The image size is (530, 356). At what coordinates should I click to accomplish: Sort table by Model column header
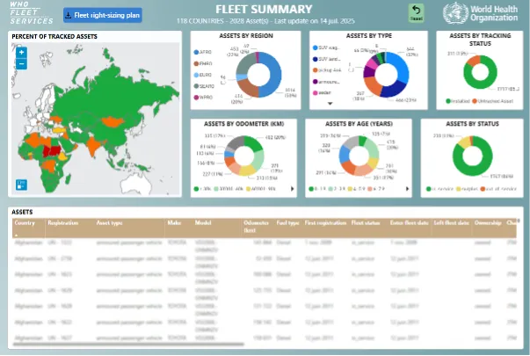click(217, 228)
